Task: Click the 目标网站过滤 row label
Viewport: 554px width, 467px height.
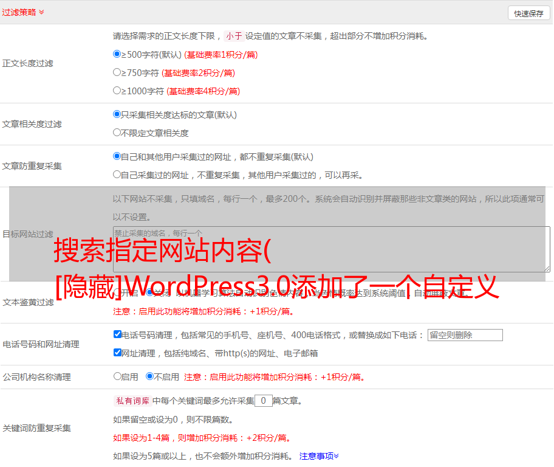Action: coord(27,234)
